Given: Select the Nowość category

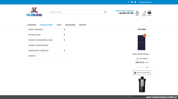Looking at the screenshot, I should click(x=32, y=56).
